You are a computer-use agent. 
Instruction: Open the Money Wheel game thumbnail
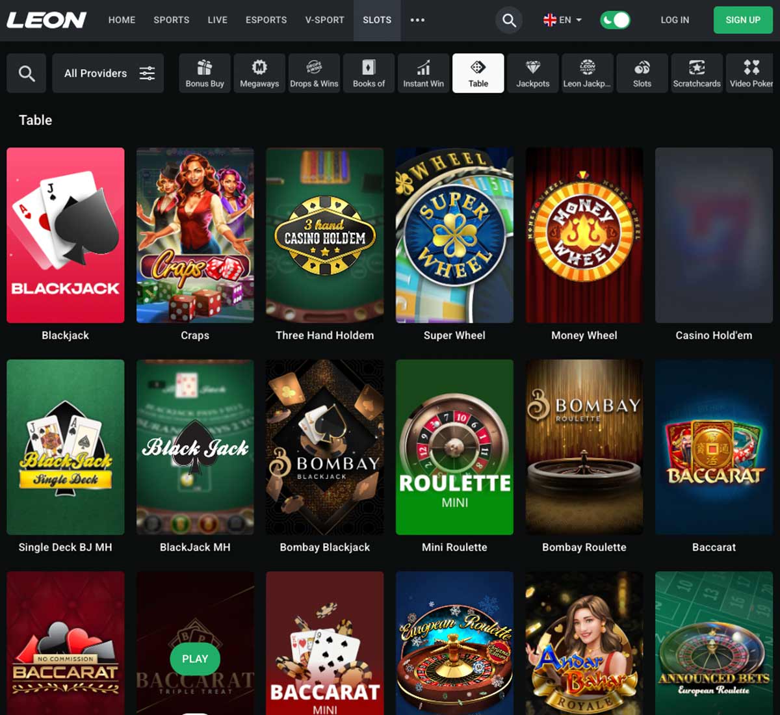584,235
